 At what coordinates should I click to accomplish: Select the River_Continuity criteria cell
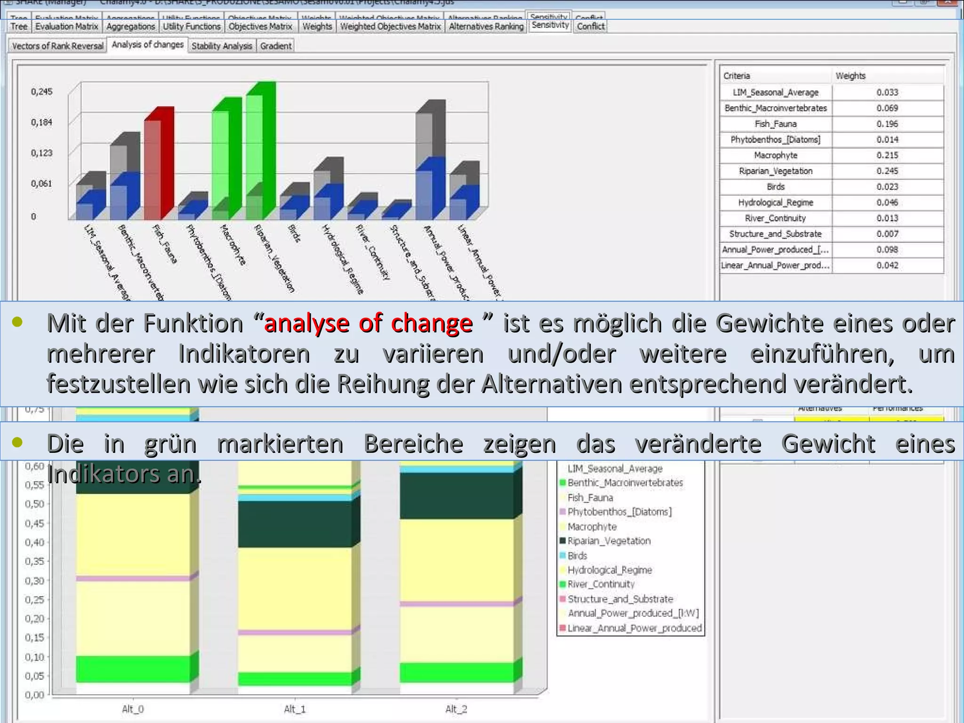[x=776, y=218]
